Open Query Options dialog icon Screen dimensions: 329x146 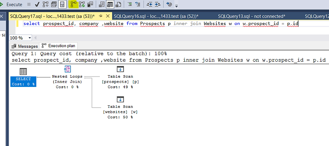coord(54,4)
